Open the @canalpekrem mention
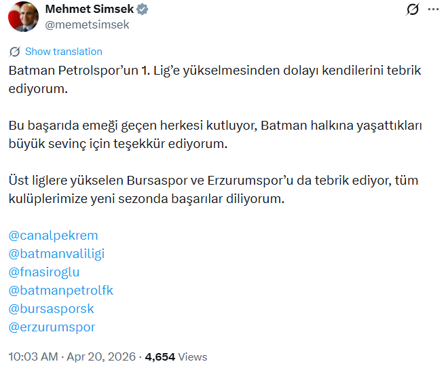 [x=53, y=236]
